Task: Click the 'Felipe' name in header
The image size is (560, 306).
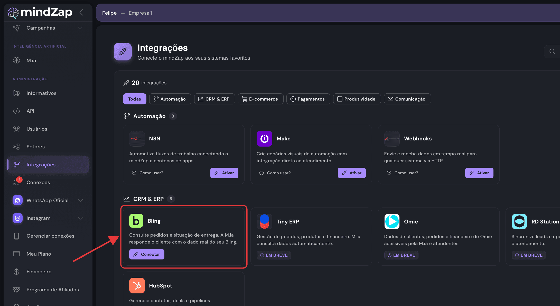Action: [109, 13]
